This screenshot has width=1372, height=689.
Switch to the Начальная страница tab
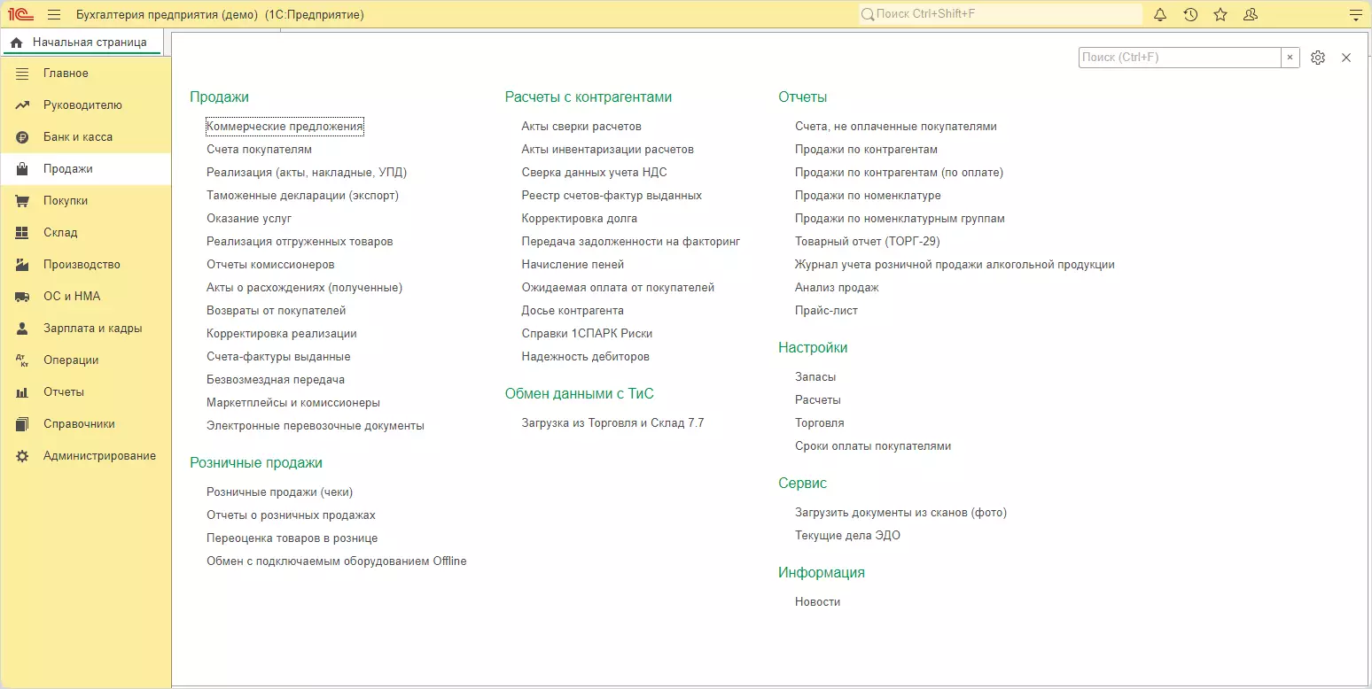tap(82, 43)
